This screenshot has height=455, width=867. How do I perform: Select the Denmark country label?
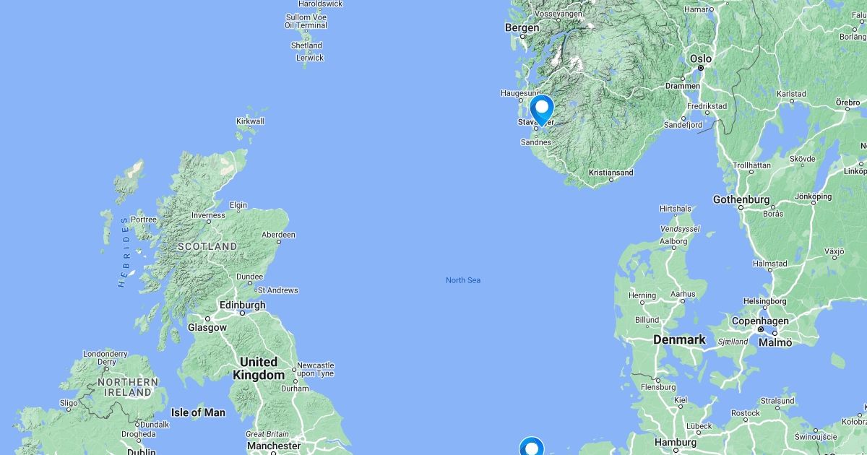[679, 339]
